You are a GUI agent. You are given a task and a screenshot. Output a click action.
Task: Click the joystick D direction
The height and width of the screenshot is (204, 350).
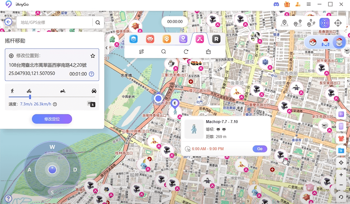point(75,170)
